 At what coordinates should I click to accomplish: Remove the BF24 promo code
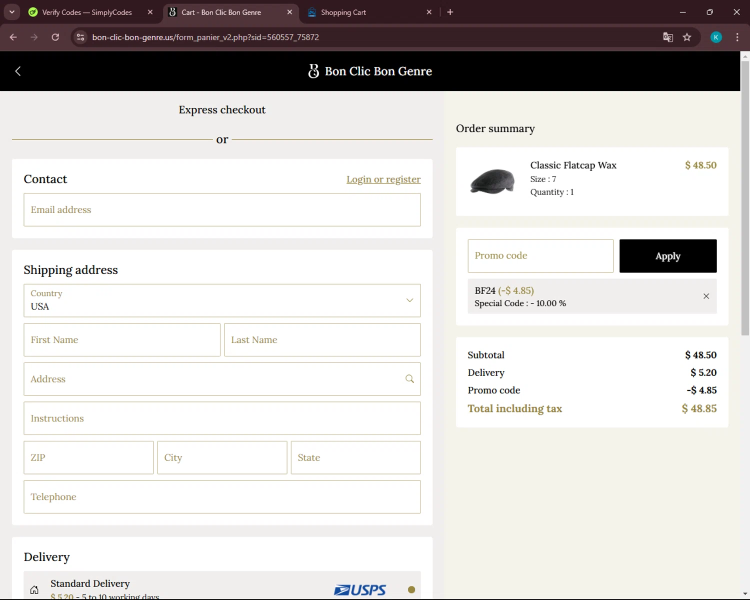706,296
